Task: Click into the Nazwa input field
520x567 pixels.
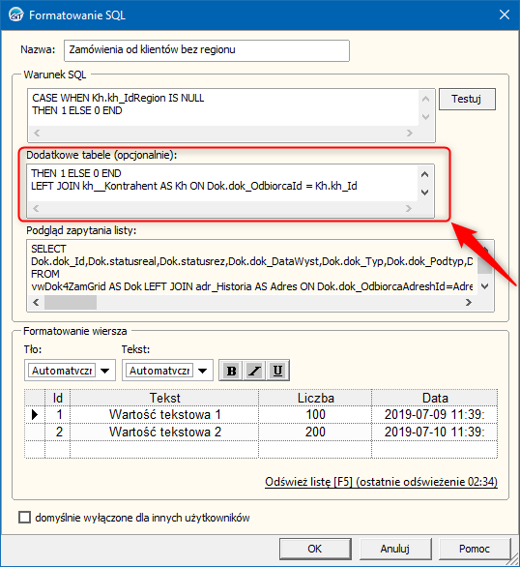Action: [x=207, y=50]
